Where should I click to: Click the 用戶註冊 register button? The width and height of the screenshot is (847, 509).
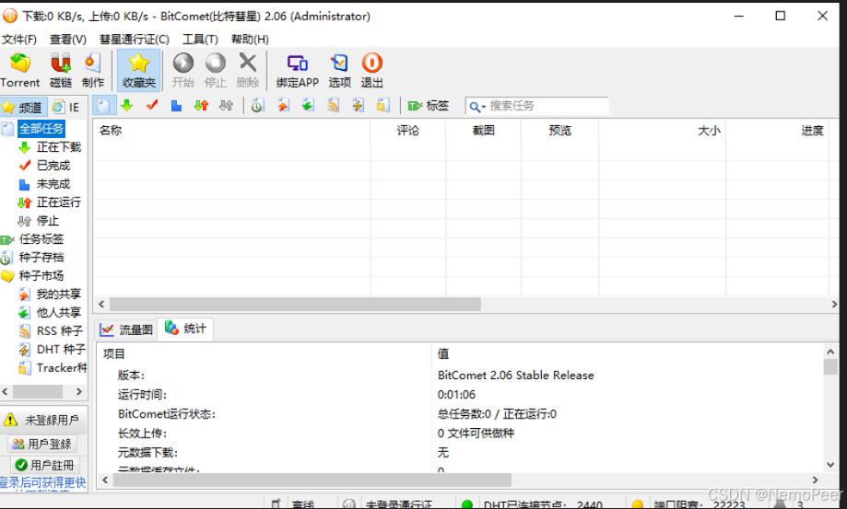coord(45,465)
